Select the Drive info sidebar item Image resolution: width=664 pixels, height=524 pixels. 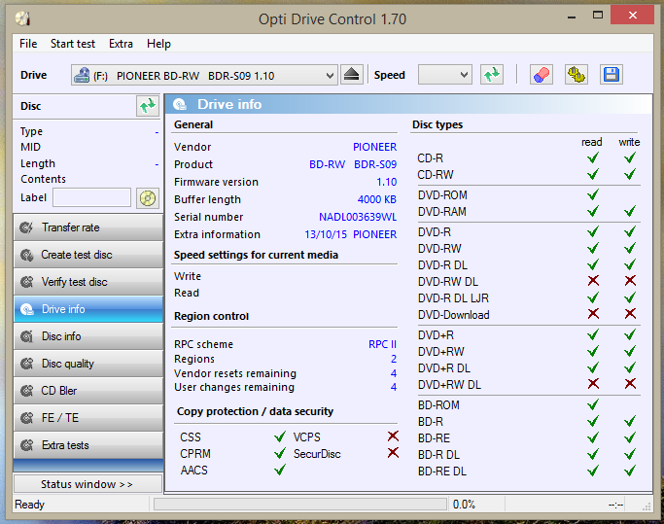(88, 309)
